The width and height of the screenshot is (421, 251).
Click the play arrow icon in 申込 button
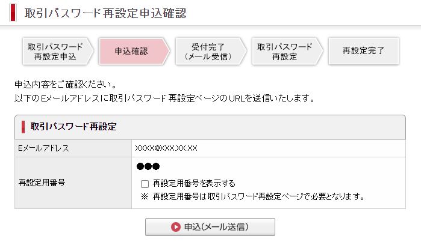176,227
